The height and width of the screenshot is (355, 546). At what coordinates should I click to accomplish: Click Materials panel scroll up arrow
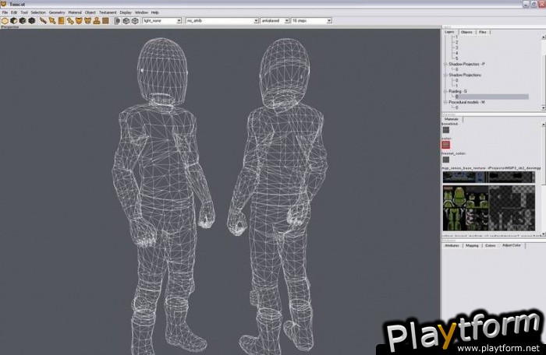pyautogui.click(x=544, y=124)
